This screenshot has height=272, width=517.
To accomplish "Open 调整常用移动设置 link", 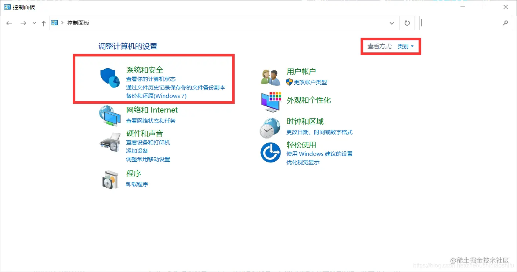I will click(148, 159).
